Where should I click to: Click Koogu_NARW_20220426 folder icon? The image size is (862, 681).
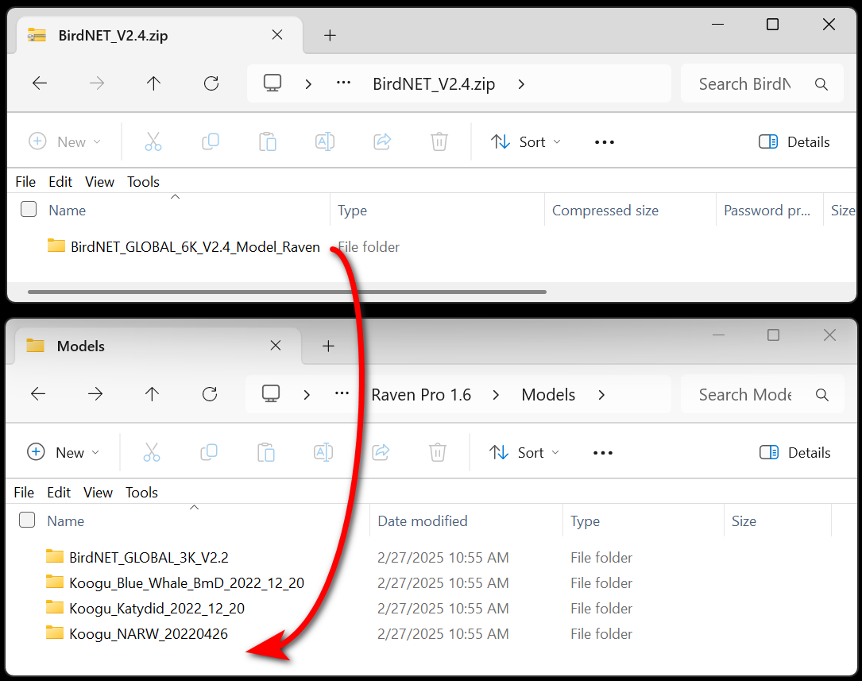[x=55, y=633]
